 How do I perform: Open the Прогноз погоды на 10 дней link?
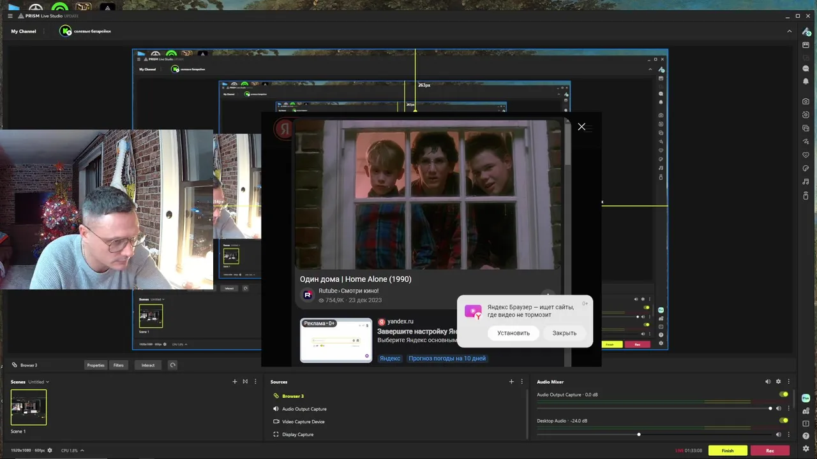447,358
